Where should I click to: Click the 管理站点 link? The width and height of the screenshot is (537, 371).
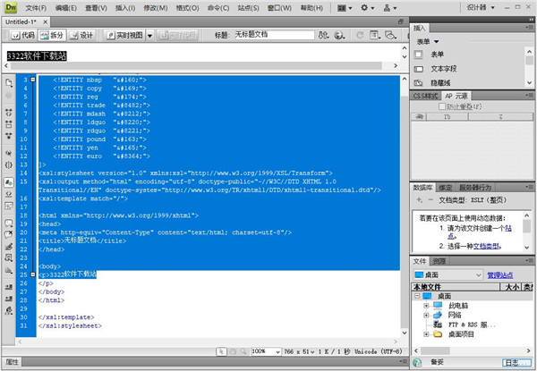501,275
